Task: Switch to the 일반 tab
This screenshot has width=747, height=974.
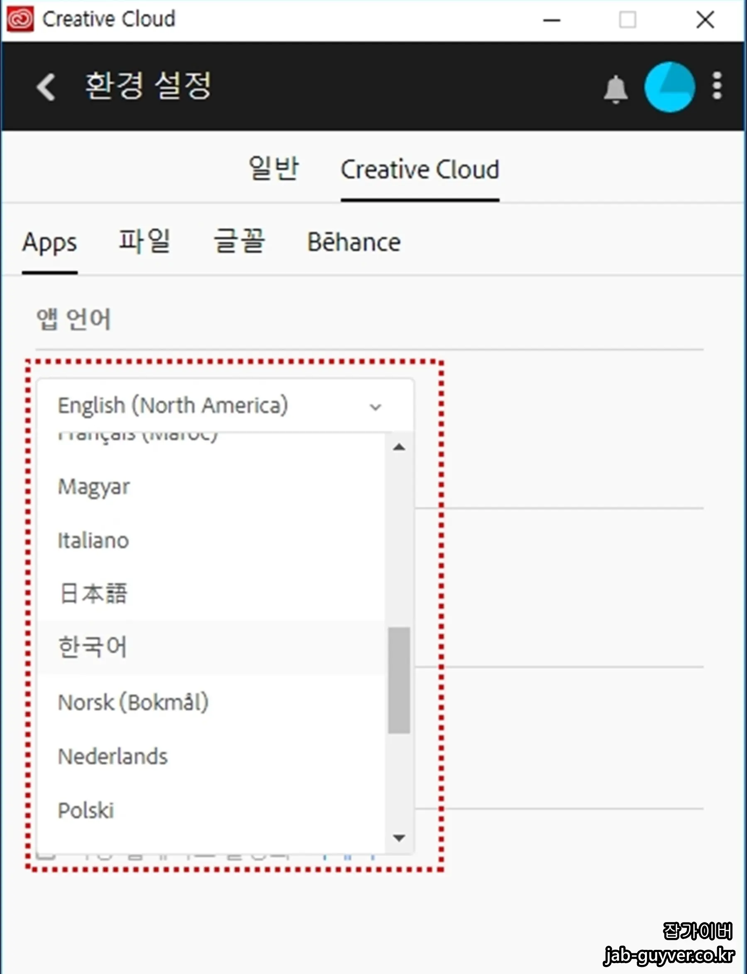Action: tap(273, 169)
